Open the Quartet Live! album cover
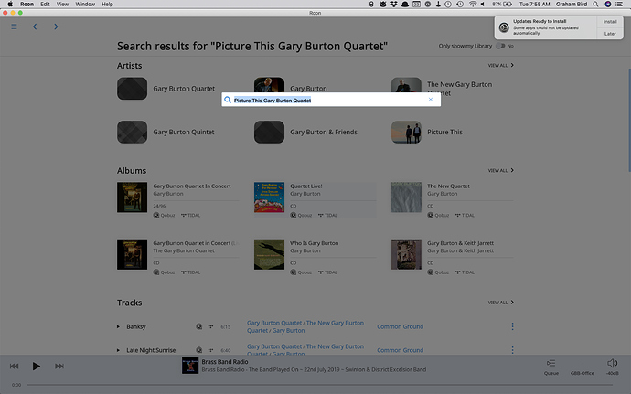The height and width of the screenshot is (394, 631). point(269,197)
